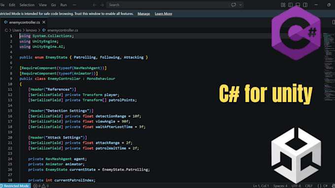Click enemycontroller.cs in the breadcrumb
This screenshot has height=188, width=335.
[x=63, y=30]
